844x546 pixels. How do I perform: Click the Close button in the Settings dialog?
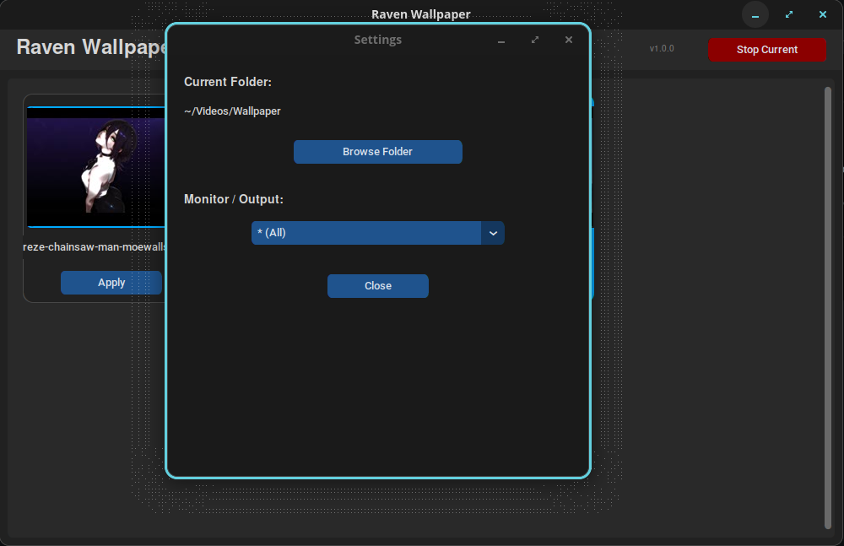click(377, 285)
